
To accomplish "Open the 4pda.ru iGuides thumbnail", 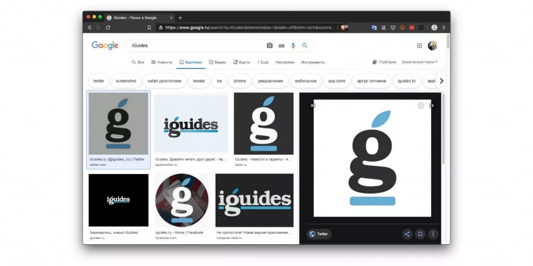I will point(263,124).
